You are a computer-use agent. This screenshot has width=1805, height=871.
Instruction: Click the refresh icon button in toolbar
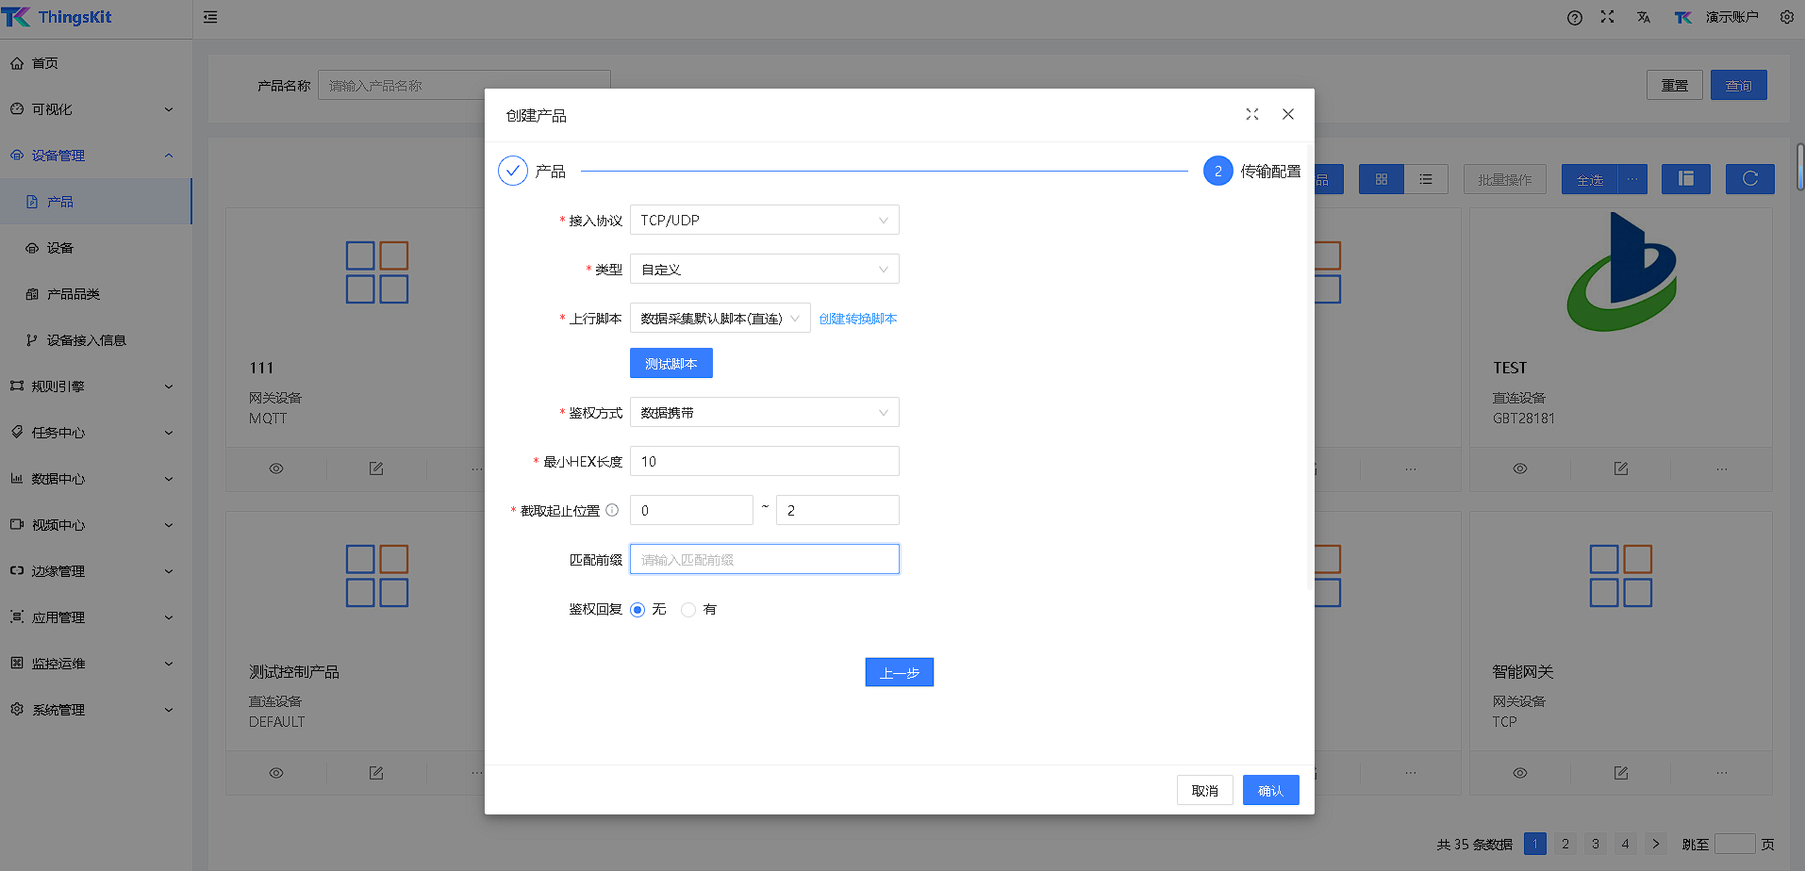(x=1749, y=179)
